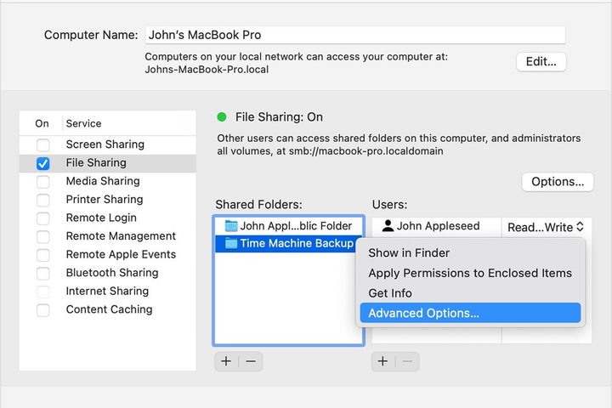This screenshot has height=408, width=612.
Task: Check the Remote Apple Events box
Action: pos(43,255)
